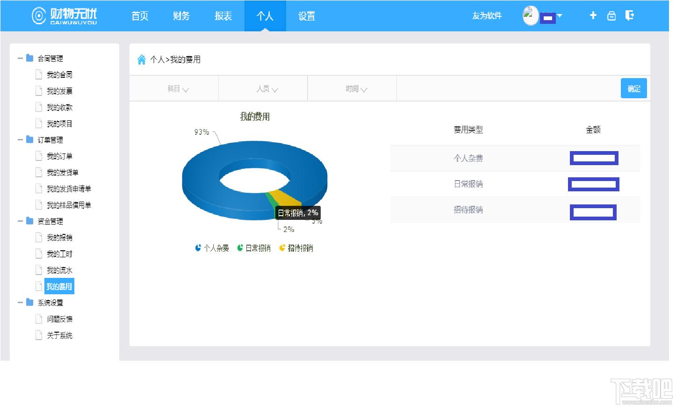Click the document icon beside 我的报销
The height and width of the screenshot is (407, 676).
click(x=39, y=237)
